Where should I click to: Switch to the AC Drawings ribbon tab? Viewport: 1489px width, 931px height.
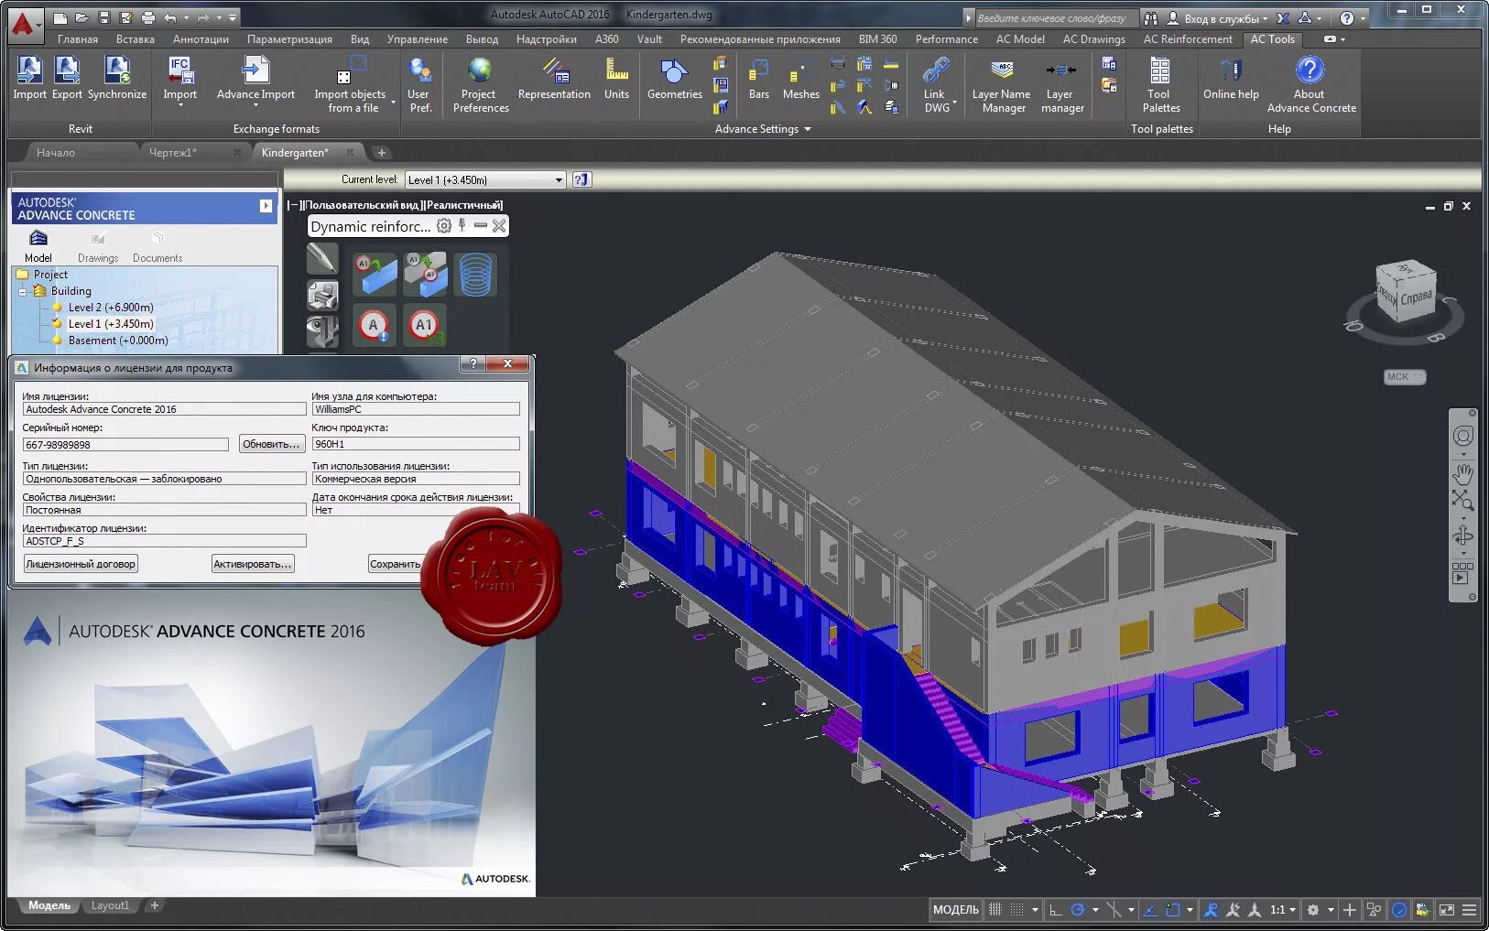coord(1093,39)
